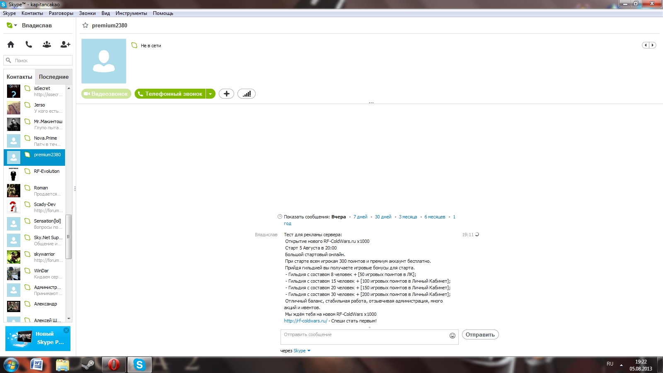Click the contact list scrollbar thumb
This screenshot has width=663, height=373.
coord(69,237)
